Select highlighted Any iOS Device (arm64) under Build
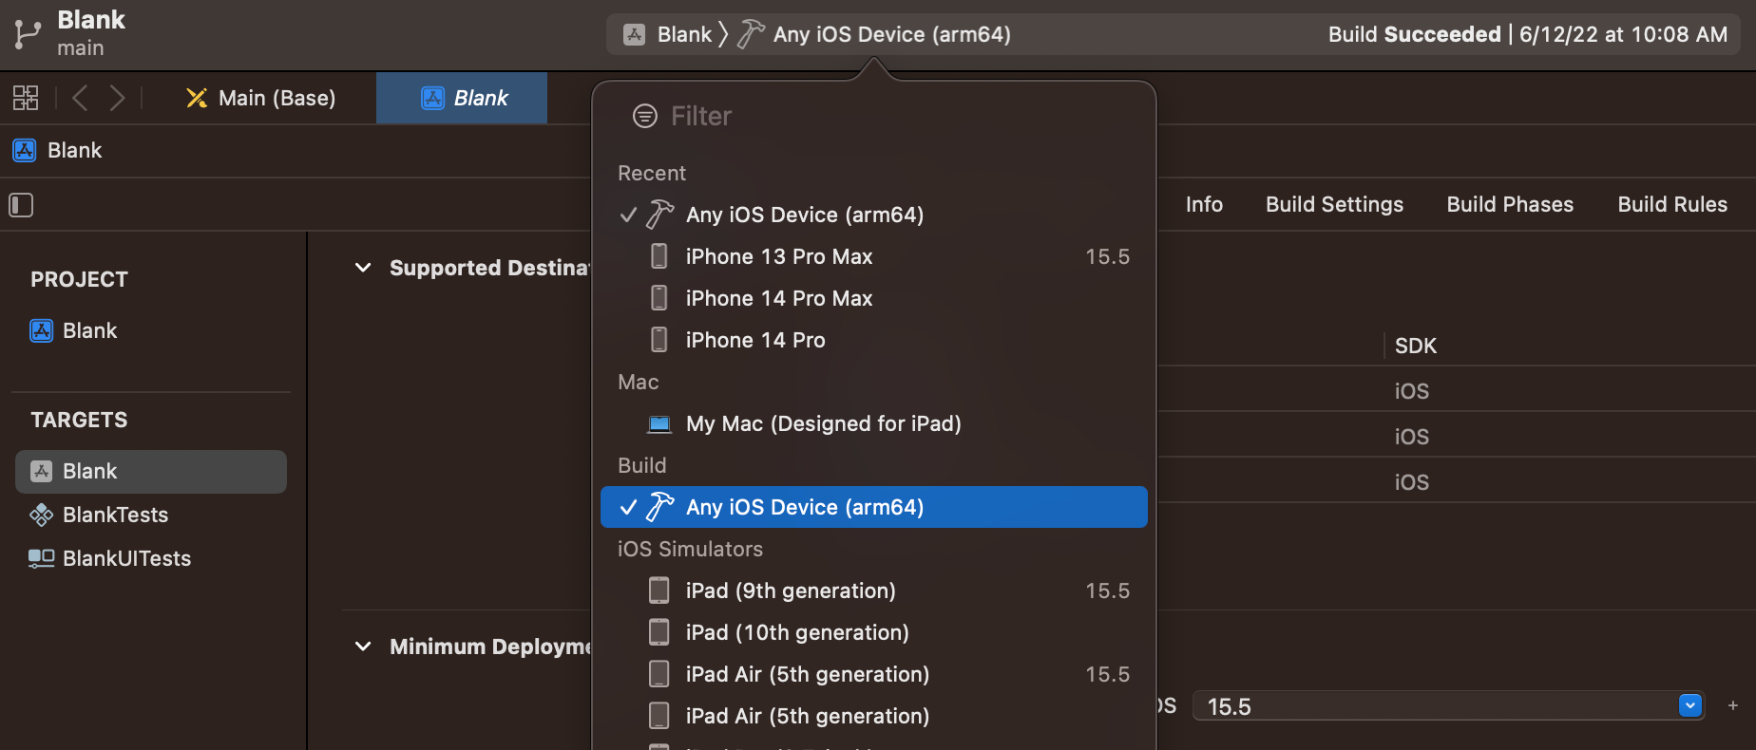1756x750 pixels. click(874, 507)
